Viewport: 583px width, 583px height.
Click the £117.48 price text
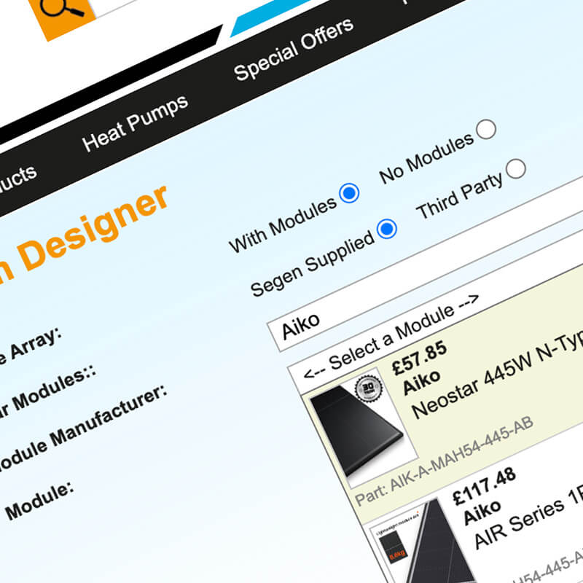[484, 486]
